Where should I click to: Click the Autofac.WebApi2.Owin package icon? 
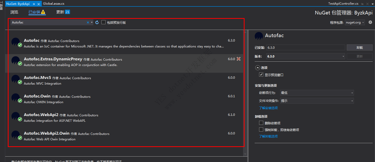(x=16, y=135)
